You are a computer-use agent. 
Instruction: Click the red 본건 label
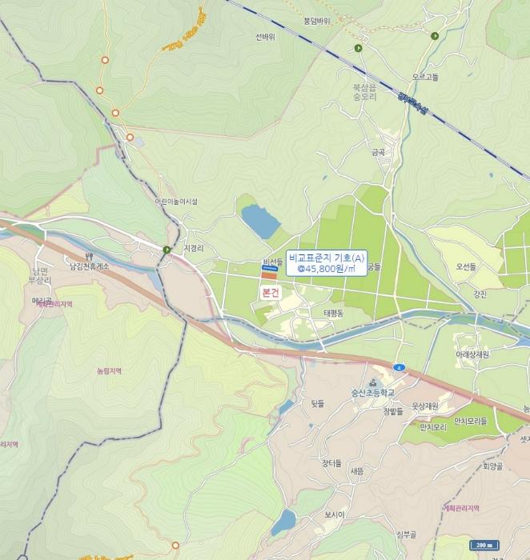[x=271, y=293]
